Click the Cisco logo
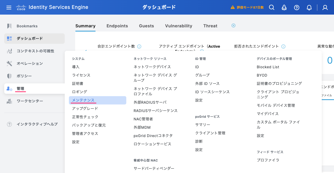This screenshot has height=173, width=334. tap(21, 7)
